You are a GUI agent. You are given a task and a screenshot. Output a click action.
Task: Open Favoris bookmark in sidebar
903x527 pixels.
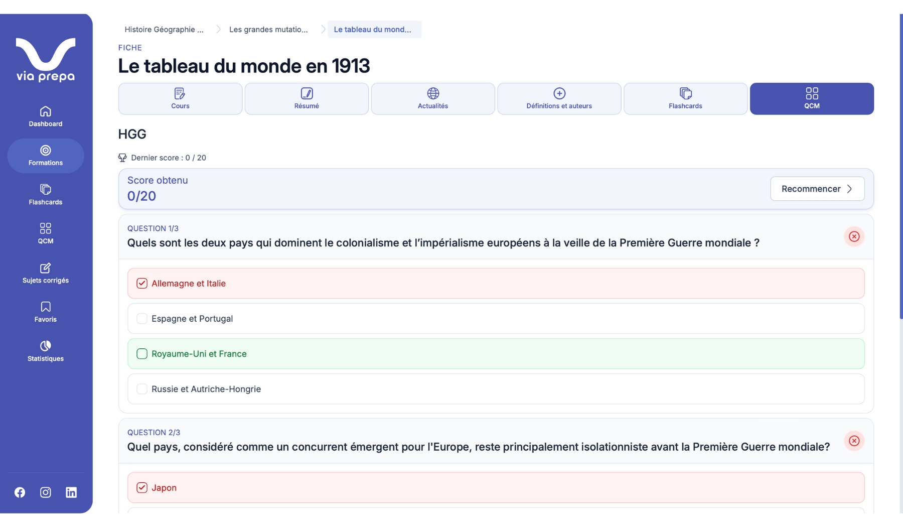(46, 312)
